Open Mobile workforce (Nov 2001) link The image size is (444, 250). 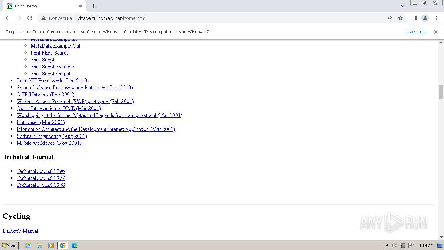49,143
